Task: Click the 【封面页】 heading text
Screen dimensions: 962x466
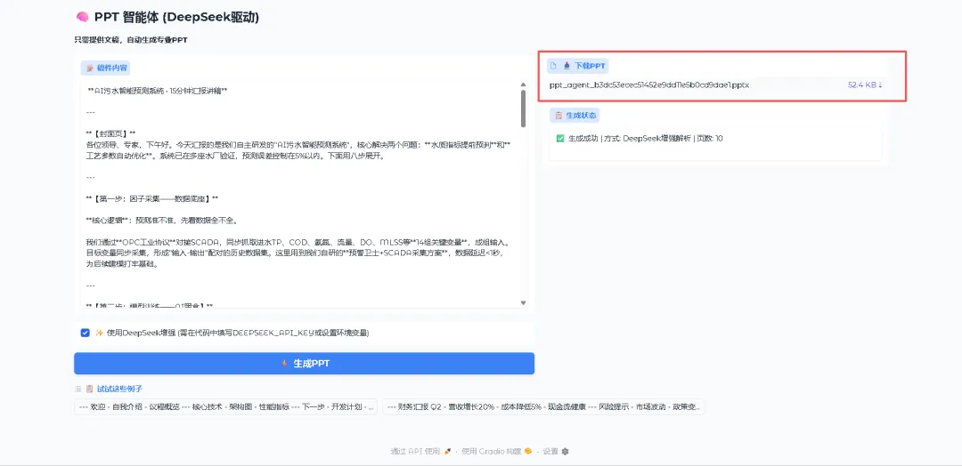Action: (x=111, y=133)
